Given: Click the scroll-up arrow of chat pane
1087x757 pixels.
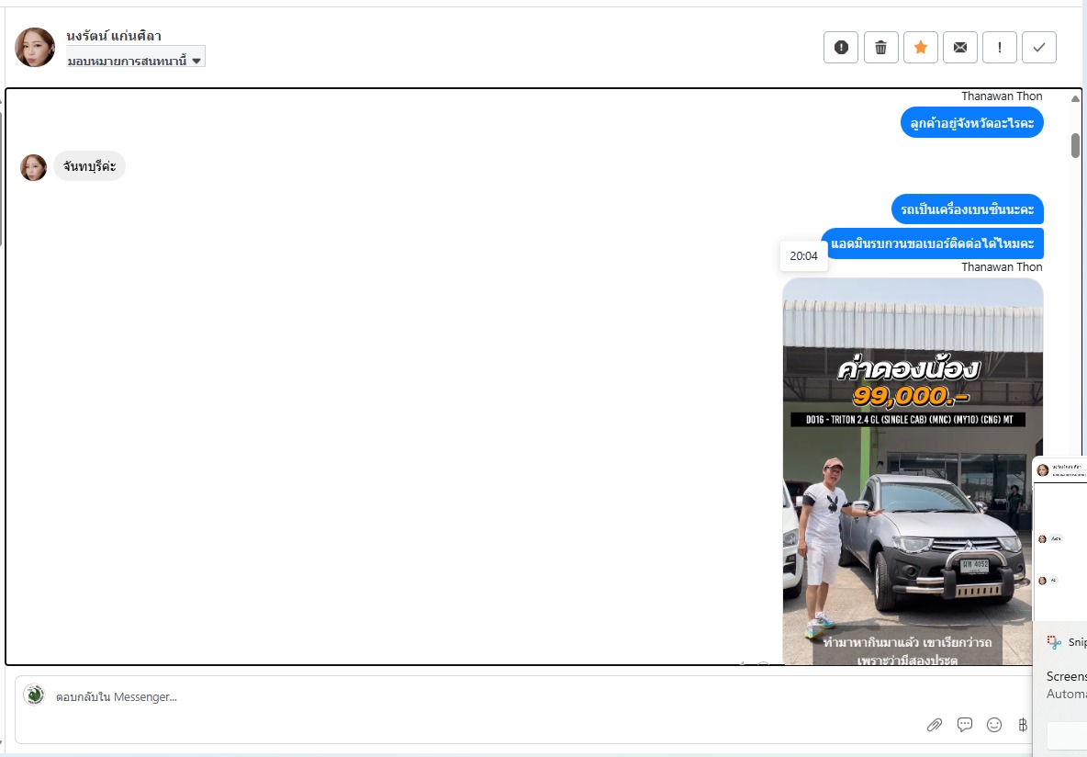Looking at the screenshot, I should 1075,98.
